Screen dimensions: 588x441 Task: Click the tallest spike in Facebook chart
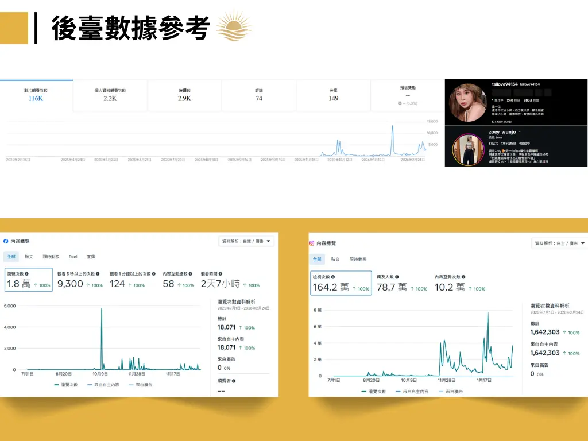coord(102,310)
